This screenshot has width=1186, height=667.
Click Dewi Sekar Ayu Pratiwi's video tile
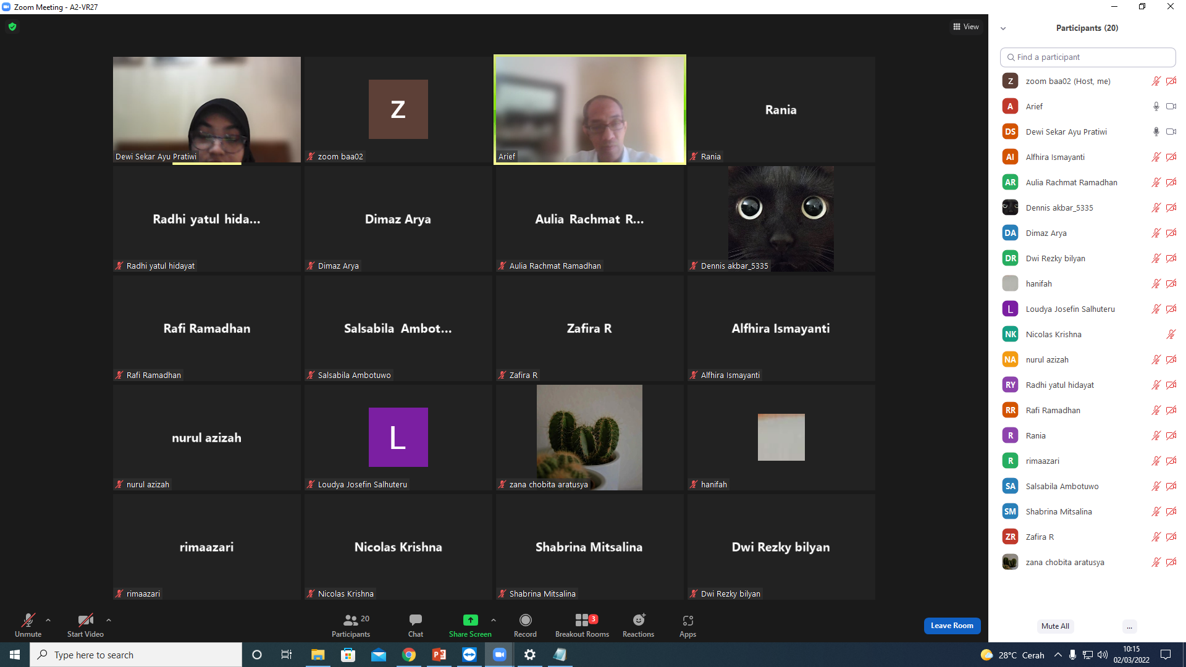pyautogui.click(x=206, y=109)
